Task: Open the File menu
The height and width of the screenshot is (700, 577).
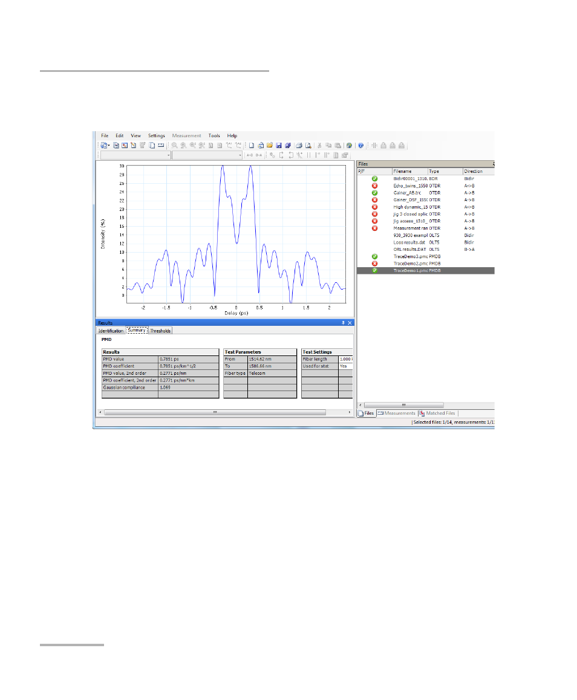Action: (105, 136)
